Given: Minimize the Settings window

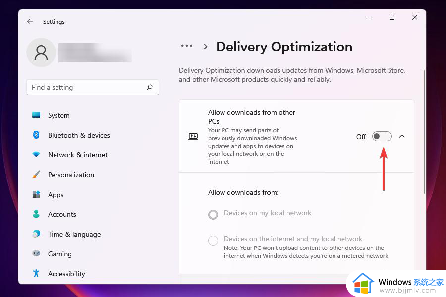Looking at the screenshot, I should pyautogui.click(x=369, y=17).
